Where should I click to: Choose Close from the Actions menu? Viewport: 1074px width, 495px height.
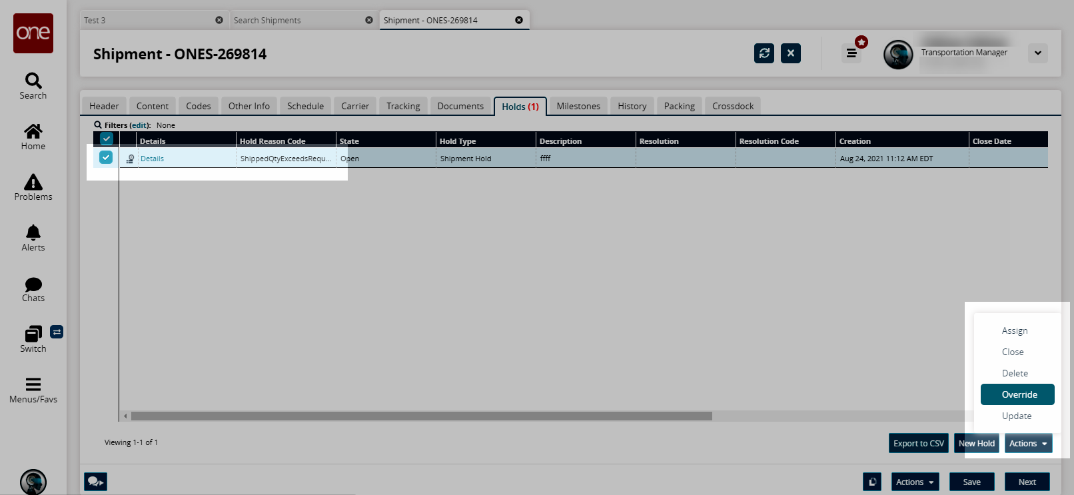point(1017,352)
